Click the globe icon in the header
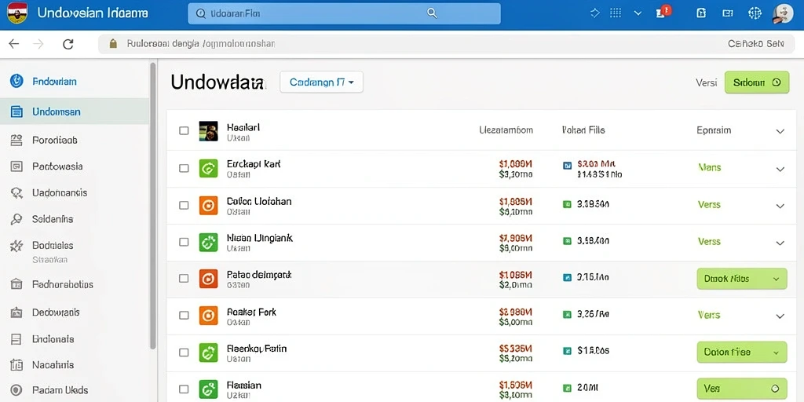The image size is (804, 402). [x=755, y=13]
